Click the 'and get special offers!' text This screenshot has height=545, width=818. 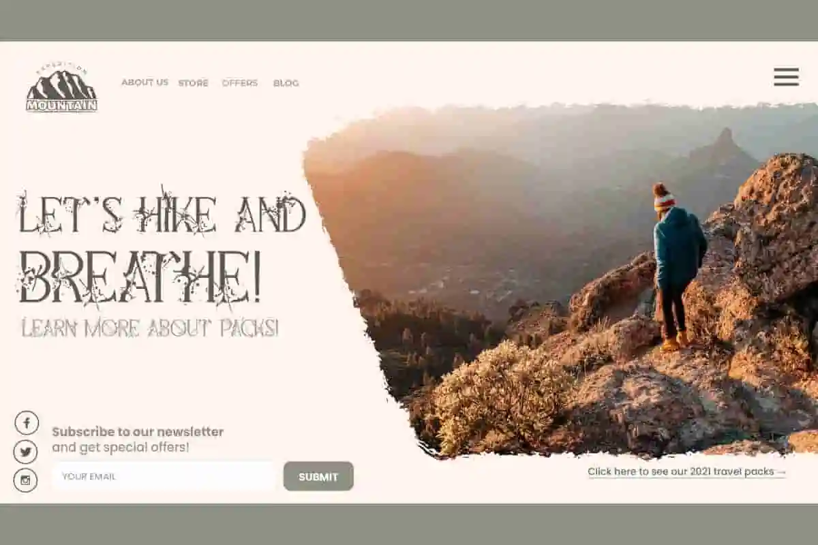121,448
